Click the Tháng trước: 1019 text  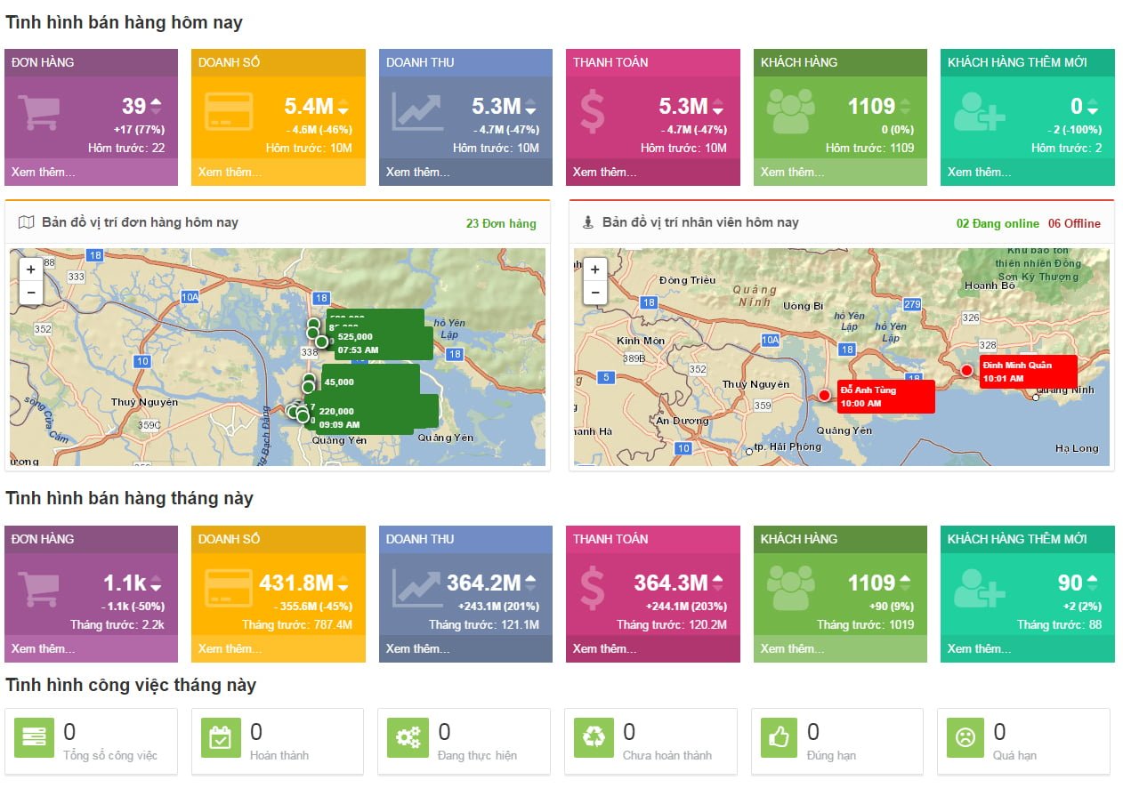coord(866,624)
